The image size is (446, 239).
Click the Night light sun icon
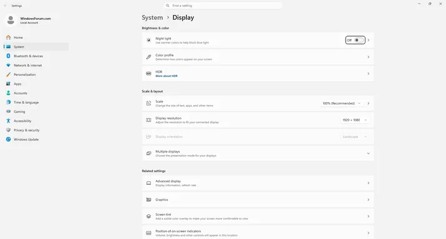148,40
